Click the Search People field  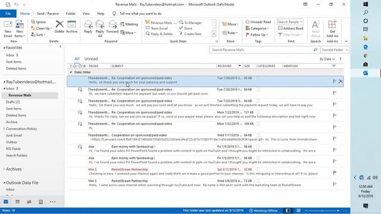point(290,22)
